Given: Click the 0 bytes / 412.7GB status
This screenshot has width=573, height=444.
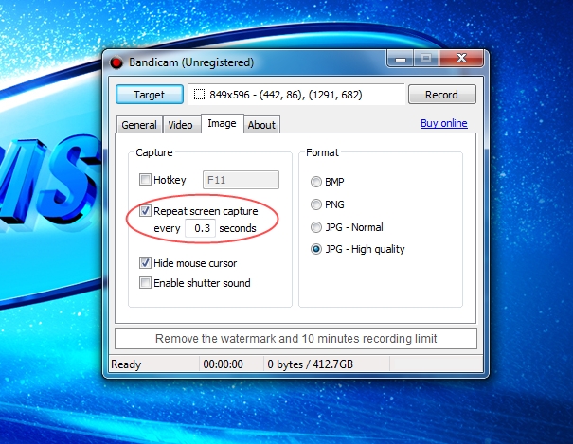Looking at the screenshot, I should pos(311,364).
